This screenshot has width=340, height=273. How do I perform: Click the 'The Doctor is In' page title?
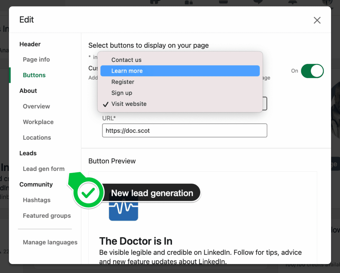[136, 241]
